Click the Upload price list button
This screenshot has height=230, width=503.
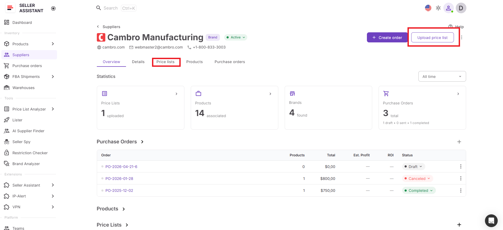[x=432, y=37]
